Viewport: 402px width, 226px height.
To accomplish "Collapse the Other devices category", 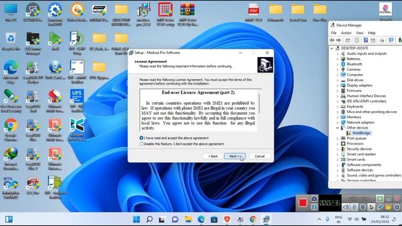I will [337, 127].
